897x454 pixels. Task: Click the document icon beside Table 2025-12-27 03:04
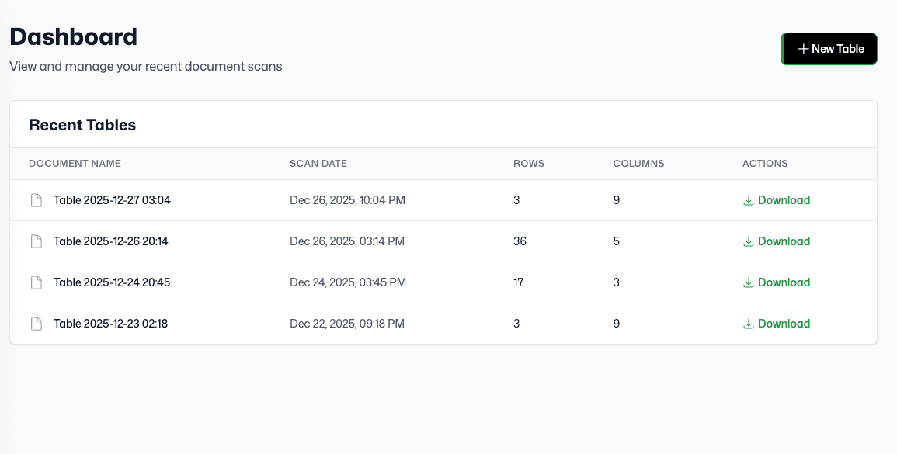[36, 200]
